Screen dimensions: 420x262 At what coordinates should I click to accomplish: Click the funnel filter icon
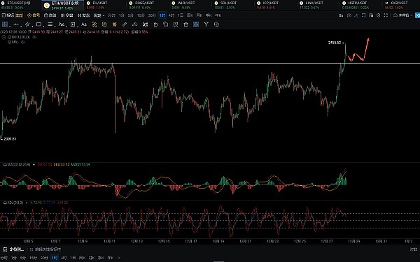coord(206,24)
